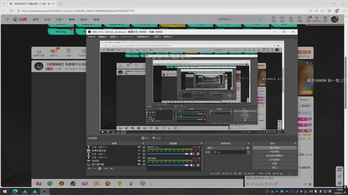Pop out the sources dock panel
348x195 pixels.
(143, 143)
